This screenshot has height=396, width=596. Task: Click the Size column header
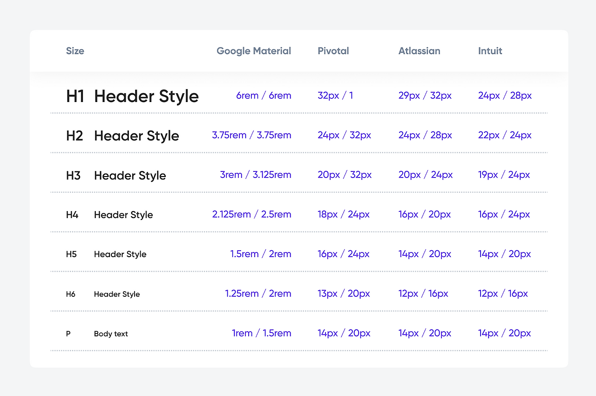tap(75, 51)
